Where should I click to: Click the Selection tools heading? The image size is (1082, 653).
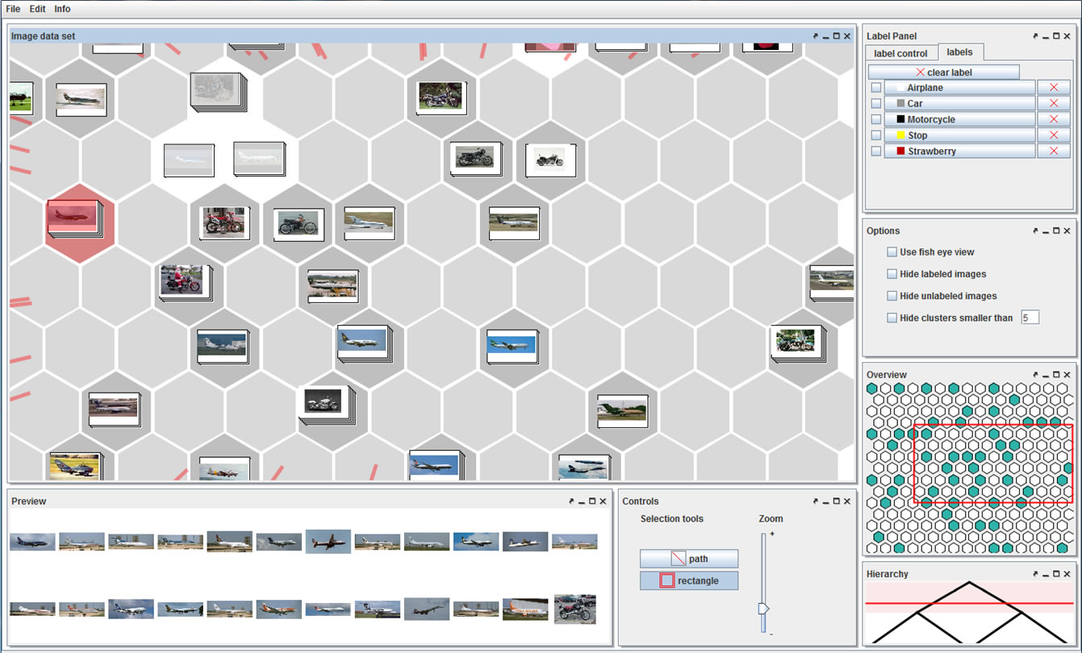click(671, 518)
